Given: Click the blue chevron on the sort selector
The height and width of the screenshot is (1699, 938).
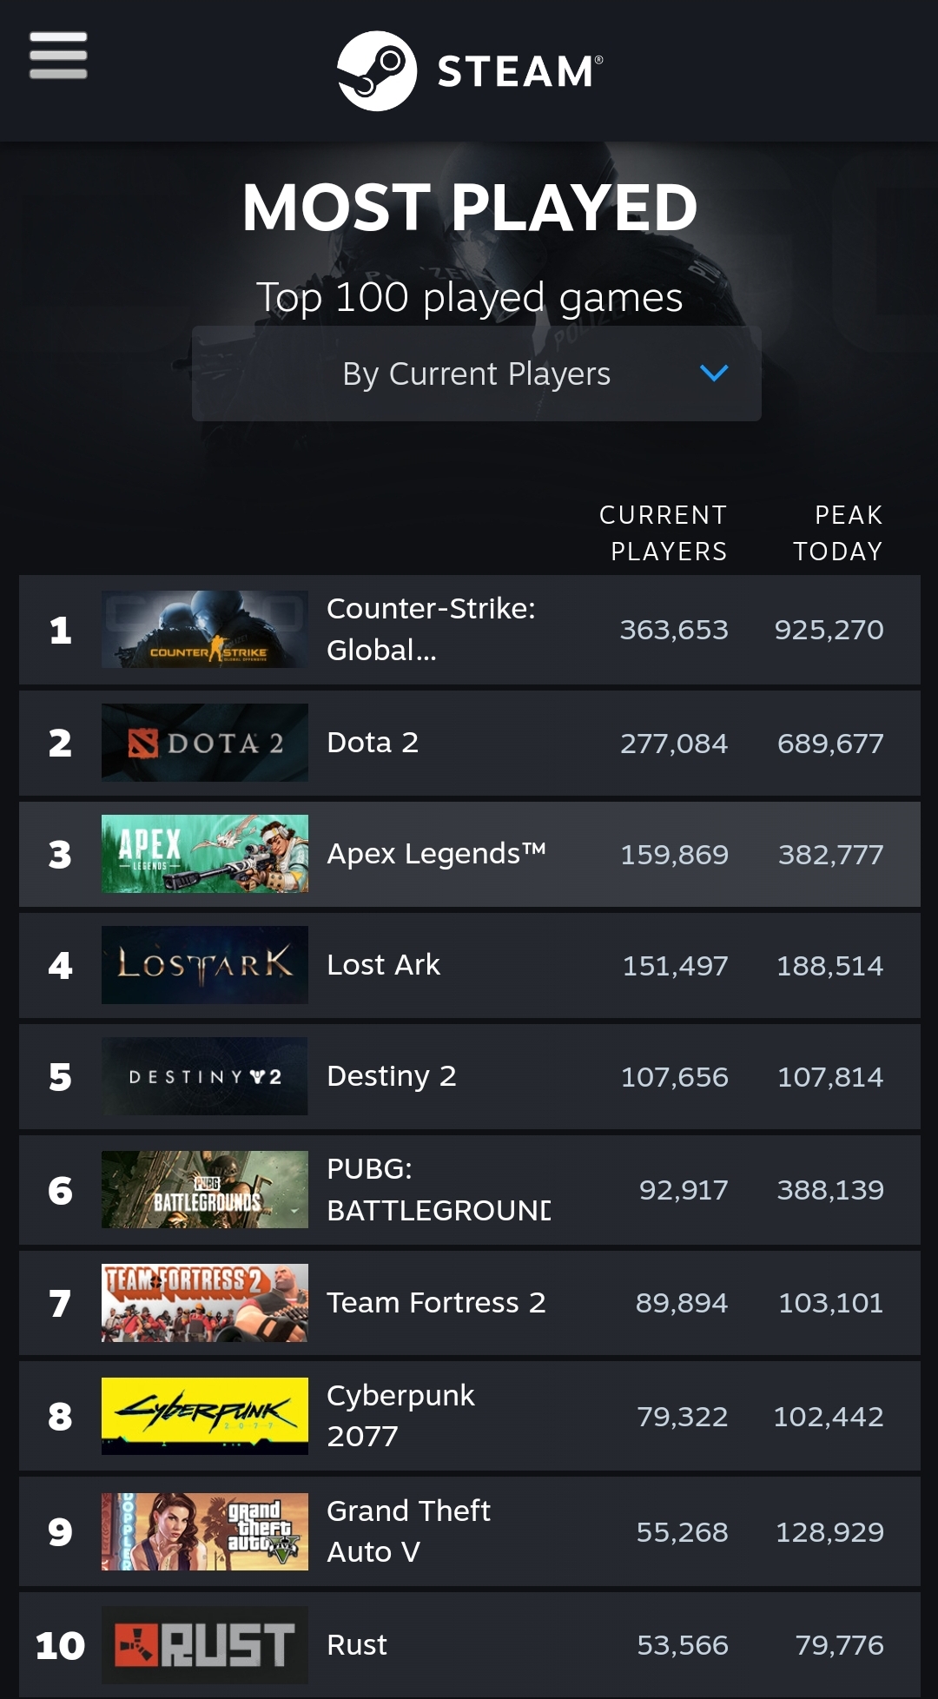Looking at the screenshot, I should [714, 374].
